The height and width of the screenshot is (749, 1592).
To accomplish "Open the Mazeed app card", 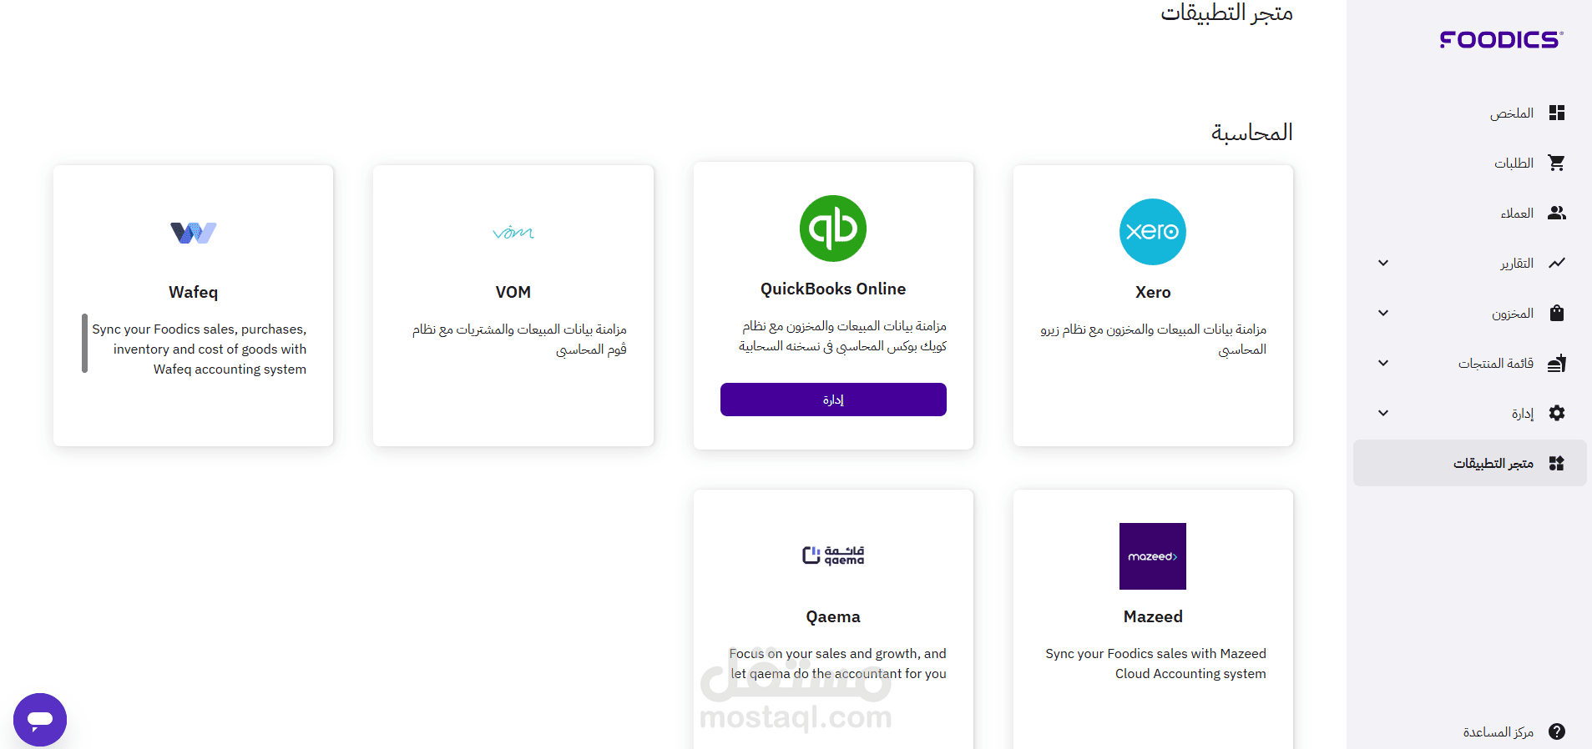I will coord(1153,619).
